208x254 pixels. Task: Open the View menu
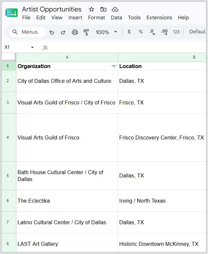(x=57, y=17)
